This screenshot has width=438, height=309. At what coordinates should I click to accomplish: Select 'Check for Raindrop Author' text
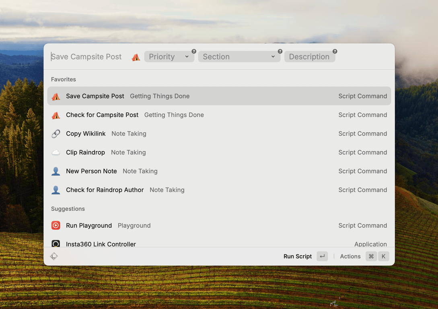click(105, 190)
